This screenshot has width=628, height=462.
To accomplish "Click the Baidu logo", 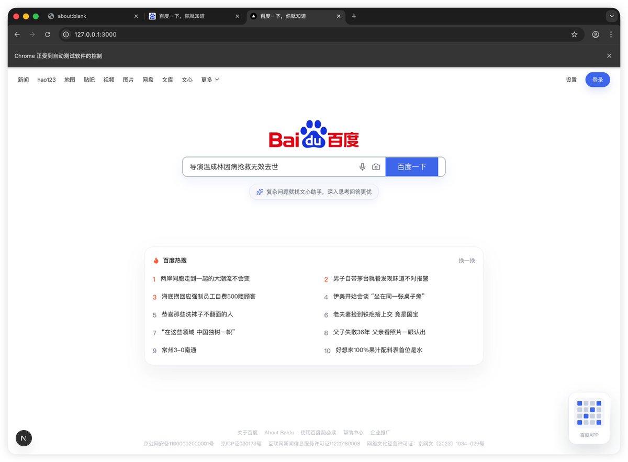I will pyautogui.click(x=314, y=134).
